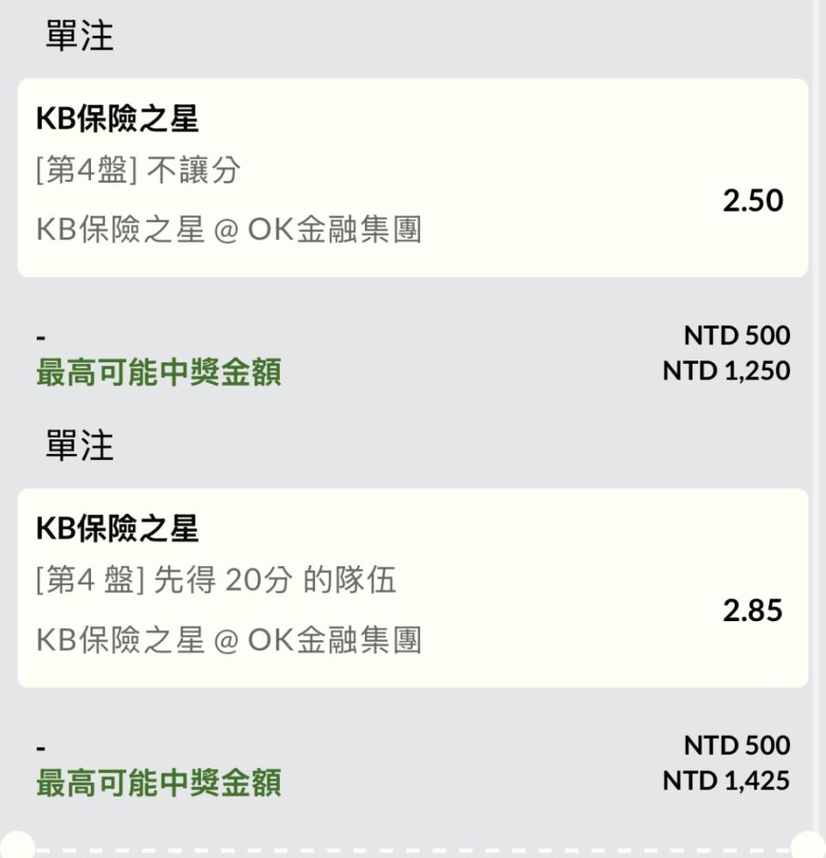Select the NTD 1,250 payout amount

[x=726, y=371]
